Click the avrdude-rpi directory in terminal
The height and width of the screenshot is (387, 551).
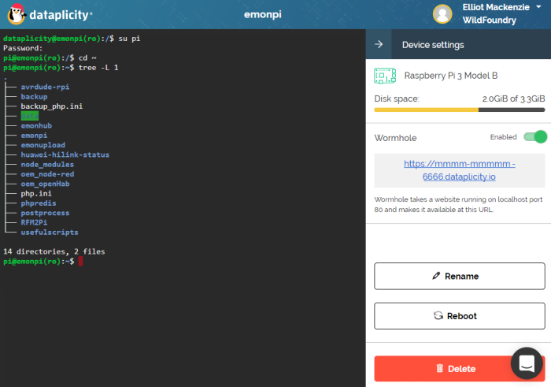pyautogui.click(x=45, y=87)
